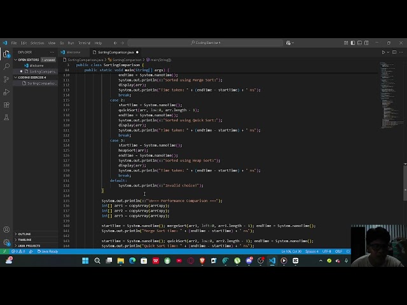This screenshot has height=305, width=407.
Task: Open the Run and Debug view
Action: (x=6, y=92)
